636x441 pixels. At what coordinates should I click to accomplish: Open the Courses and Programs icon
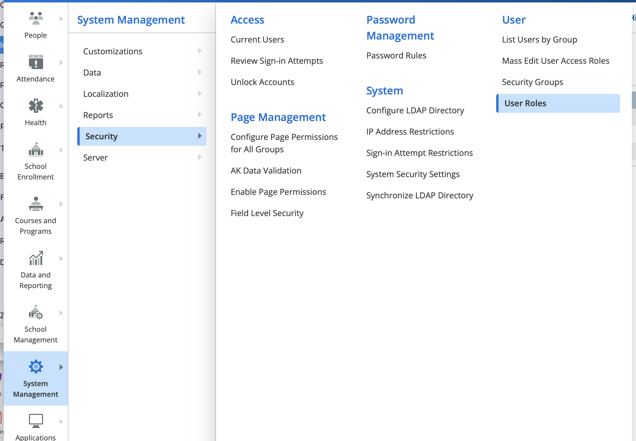coord(35,204)
